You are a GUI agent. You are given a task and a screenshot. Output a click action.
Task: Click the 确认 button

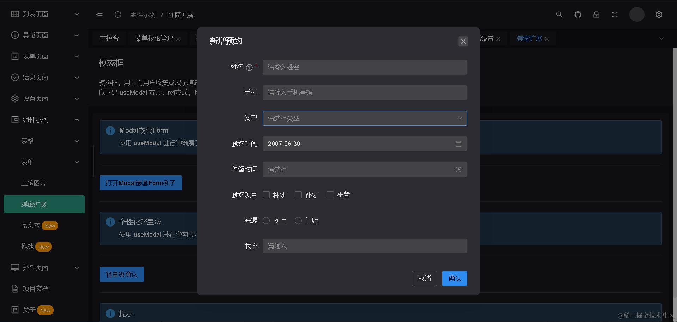[455, 279]
